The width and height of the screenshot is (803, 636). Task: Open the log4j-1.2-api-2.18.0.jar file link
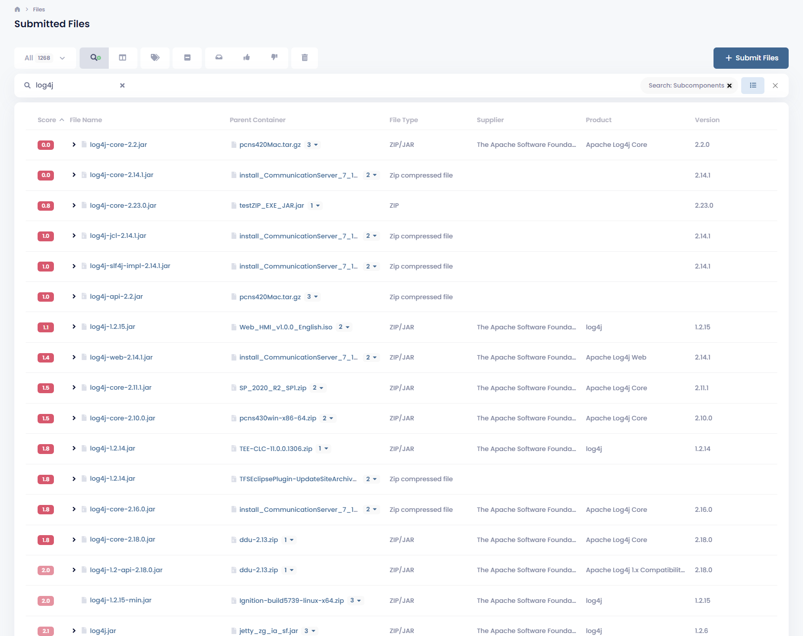pos(126,570)
